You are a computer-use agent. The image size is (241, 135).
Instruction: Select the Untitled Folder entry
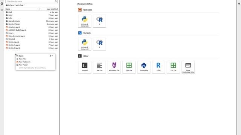click(32, 24)
